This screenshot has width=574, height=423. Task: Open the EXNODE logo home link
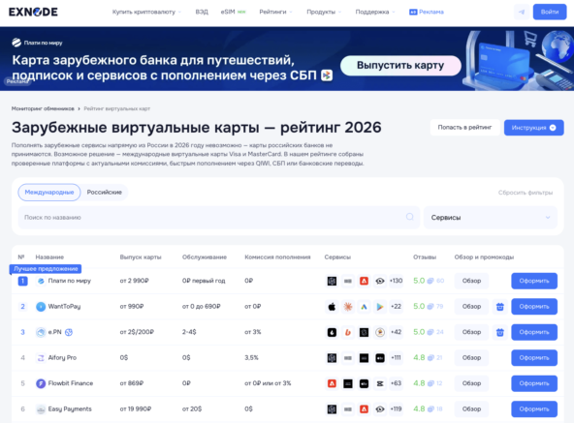(33, 12)
